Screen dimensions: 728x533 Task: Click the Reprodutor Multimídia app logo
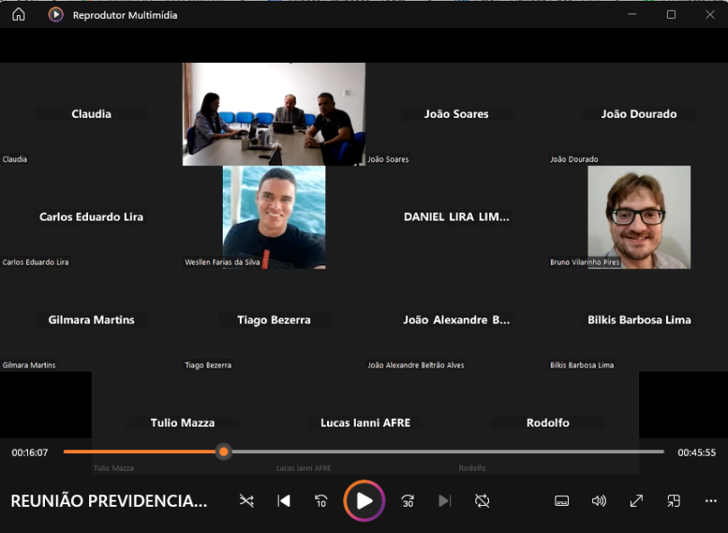[56, 15]
